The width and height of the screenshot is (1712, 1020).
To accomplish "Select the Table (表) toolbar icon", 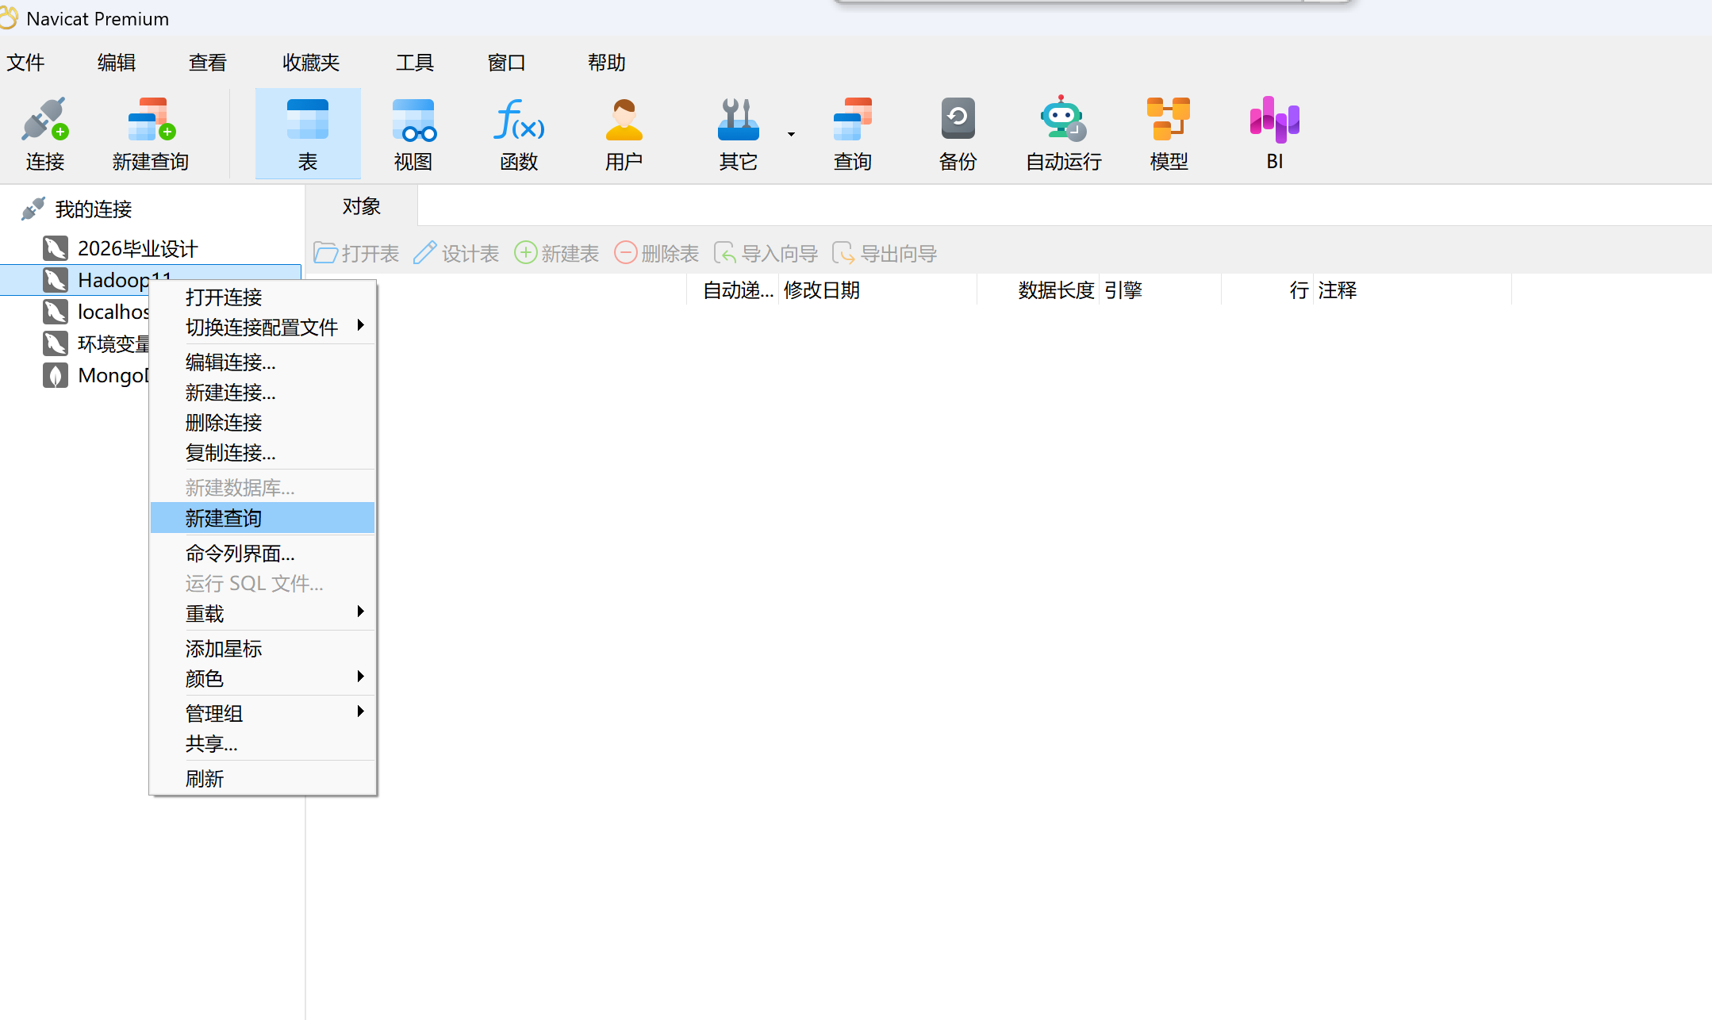I will coord(307,121).
